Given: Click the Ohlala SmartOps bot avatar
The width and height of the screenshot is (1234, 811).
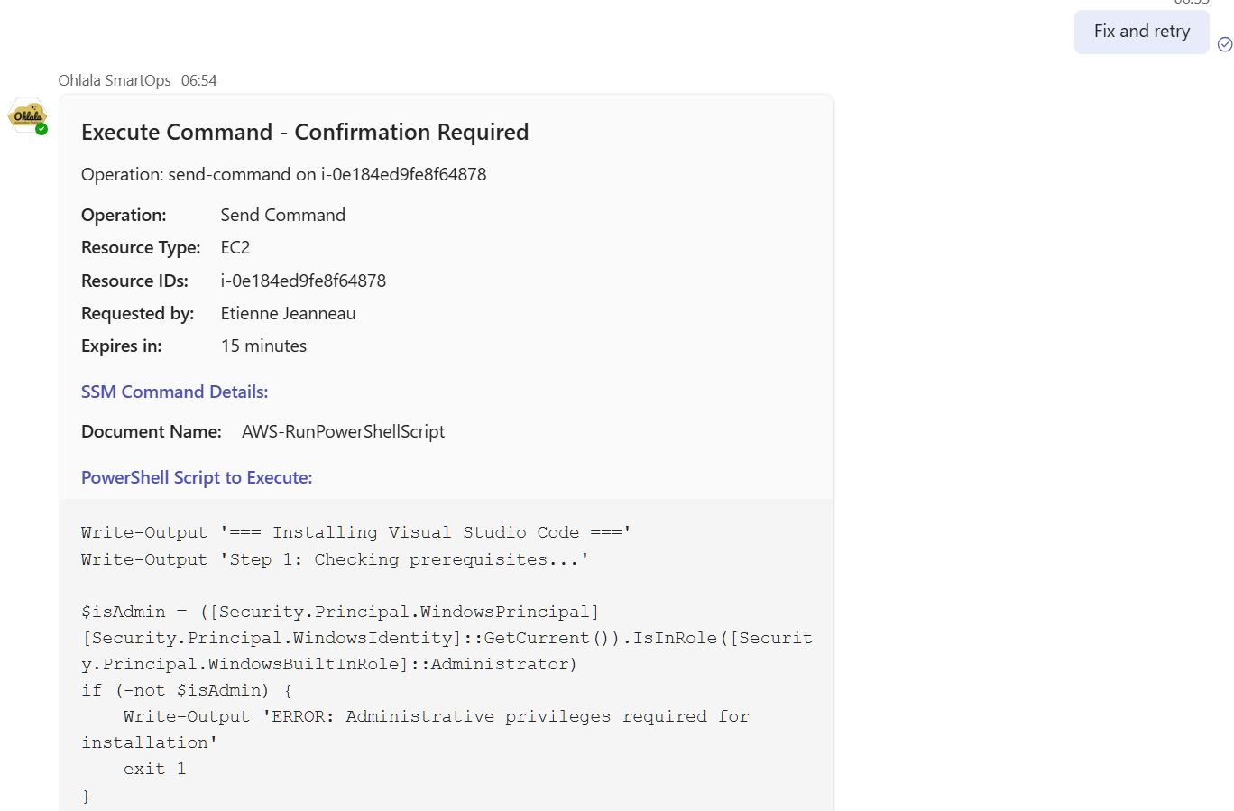Looking at the screenshot, I should (x=27, y=115).
